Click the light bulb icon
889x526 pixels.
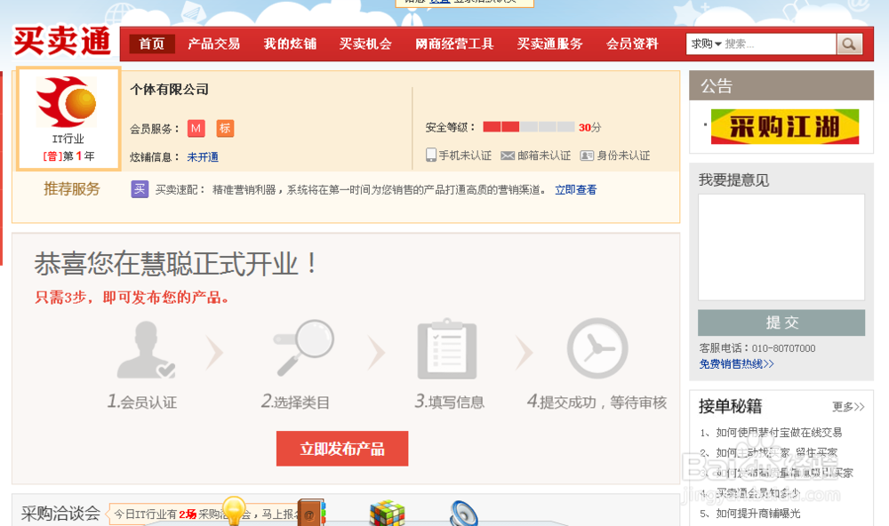(233, 510)
